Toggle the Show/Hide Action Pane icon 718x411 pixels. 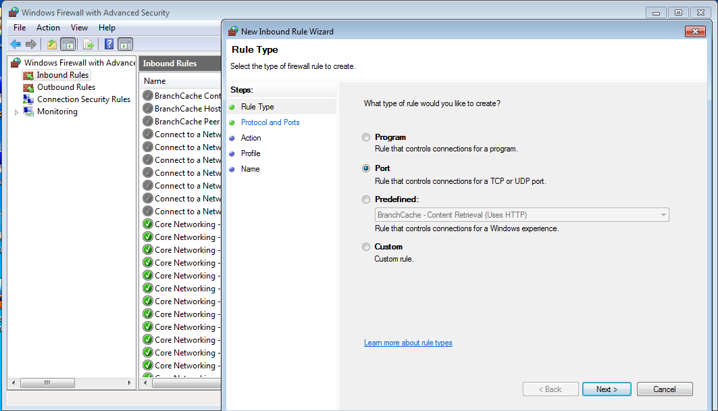125,45
